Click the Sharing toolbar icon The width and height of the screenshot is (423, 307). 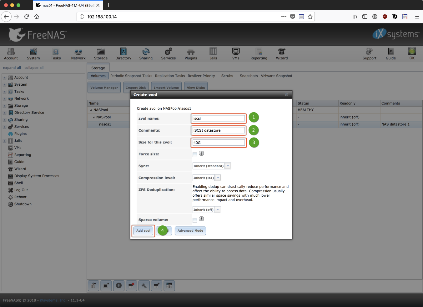pos(146,53)
